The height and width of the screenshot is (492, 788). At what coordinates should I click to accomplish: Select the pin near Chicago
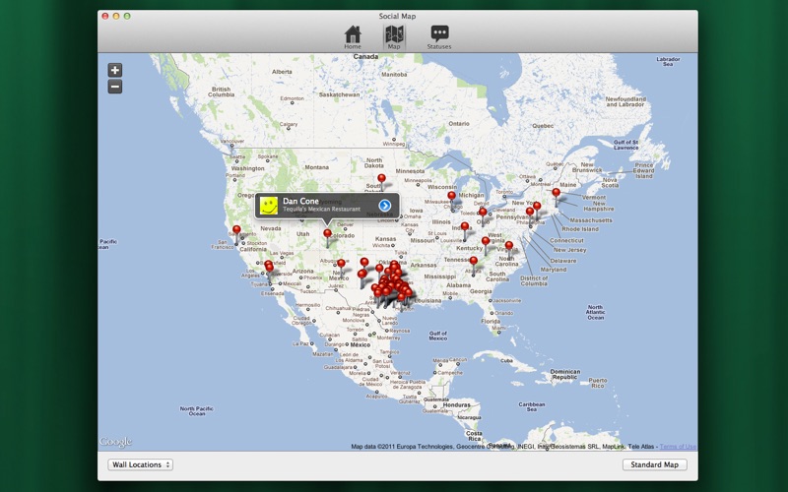coord(452,196)
